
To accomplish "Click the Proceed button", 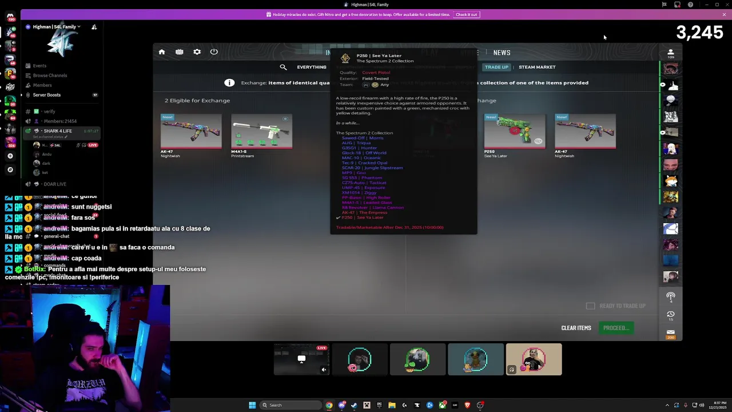I will pos(616,328).
